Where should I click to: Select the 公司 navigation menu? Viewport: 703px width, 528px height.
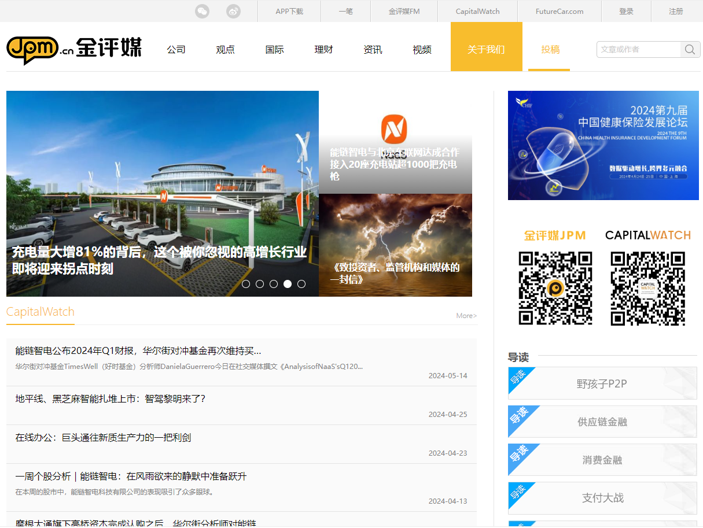176,50
